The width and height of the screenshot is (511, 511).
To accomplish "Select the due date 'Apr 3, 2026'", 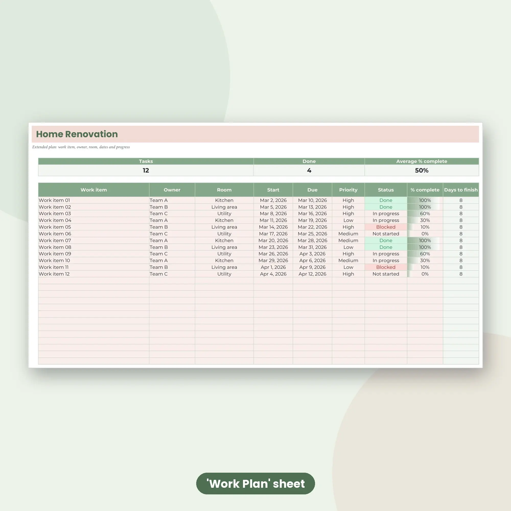I will click(312, 254).
